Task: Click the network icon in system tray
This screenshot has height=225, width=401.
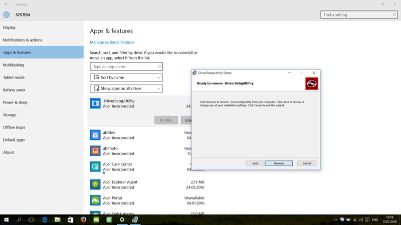Action: coord(355,219)
